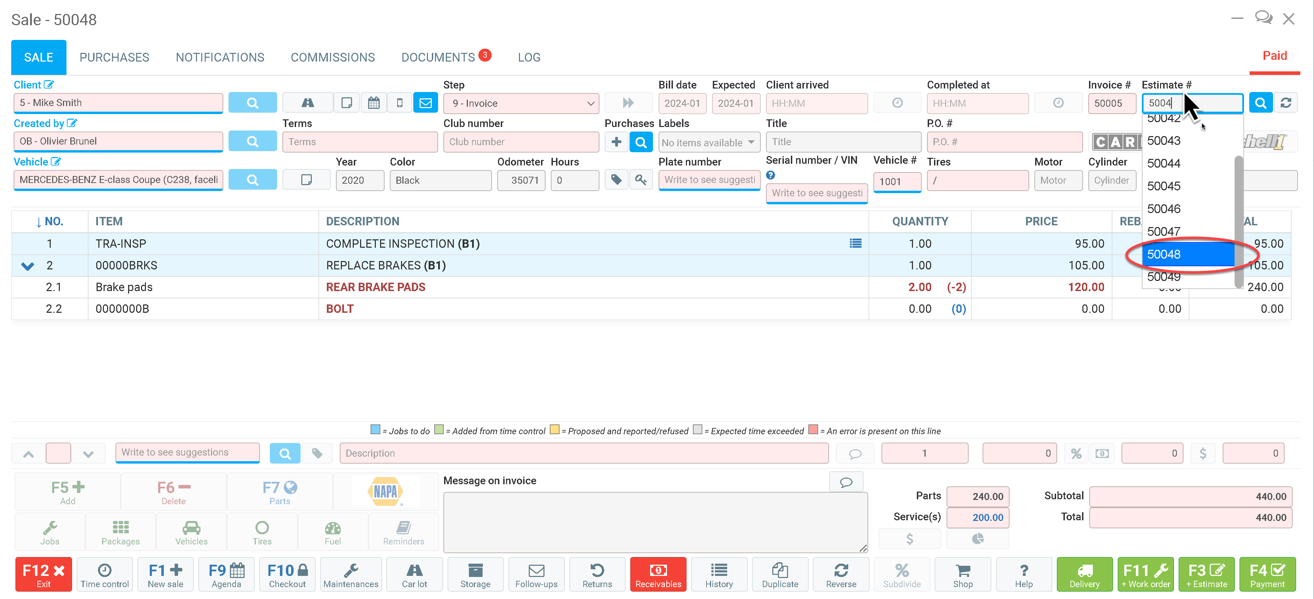Viewport: 1314px width, 599px height.
Task: Click the F4 Payment button
Action: click(x=1267, y=575)
